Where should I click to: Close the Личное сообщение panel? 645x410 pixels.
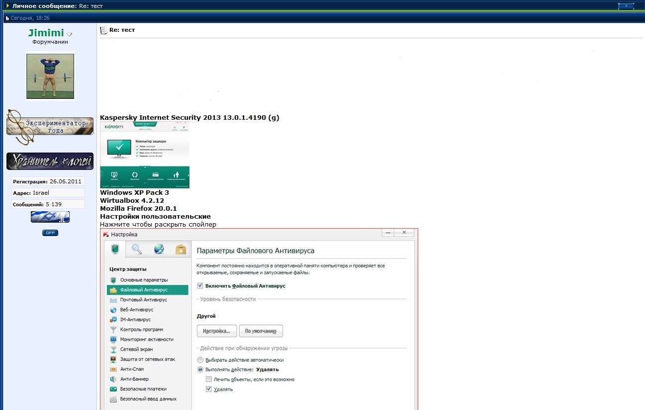pos(626,6)
